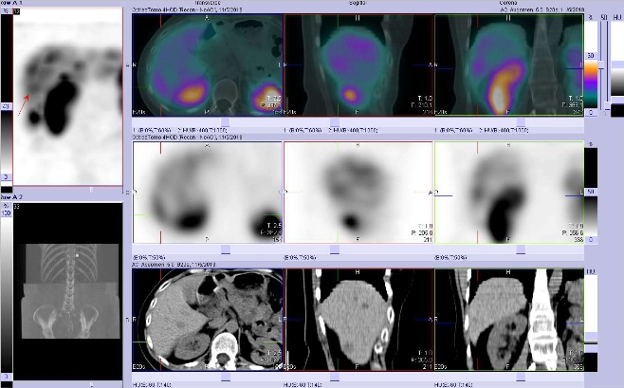Adjust slice slider under grayscale transverse SPECT

[226, 249]
